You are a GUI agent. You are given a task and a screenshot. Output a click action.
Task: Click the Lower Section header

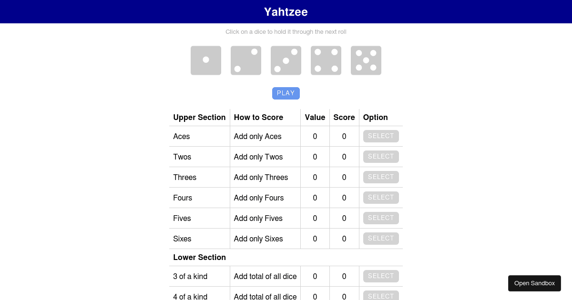[199, 257]
